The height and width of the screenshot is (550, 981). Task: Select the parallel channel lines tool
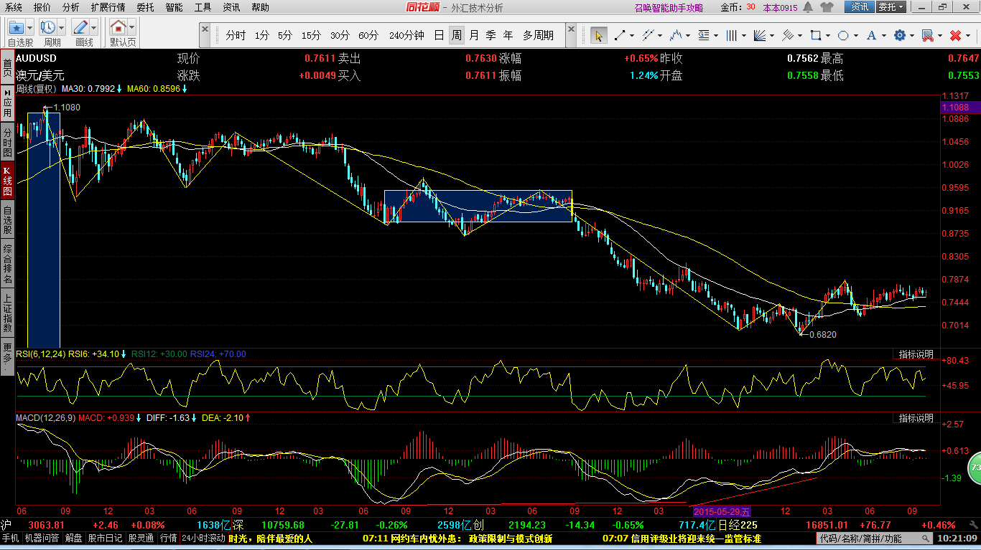tap(647, 35)
